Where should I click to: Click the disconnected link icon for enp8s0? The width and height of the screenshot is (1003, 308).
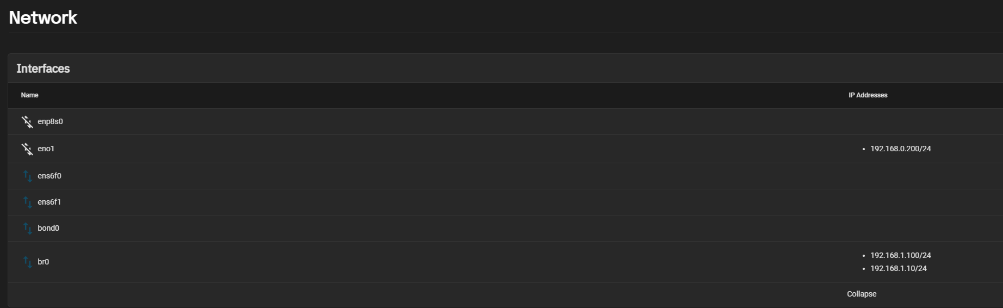pos(27,121)
